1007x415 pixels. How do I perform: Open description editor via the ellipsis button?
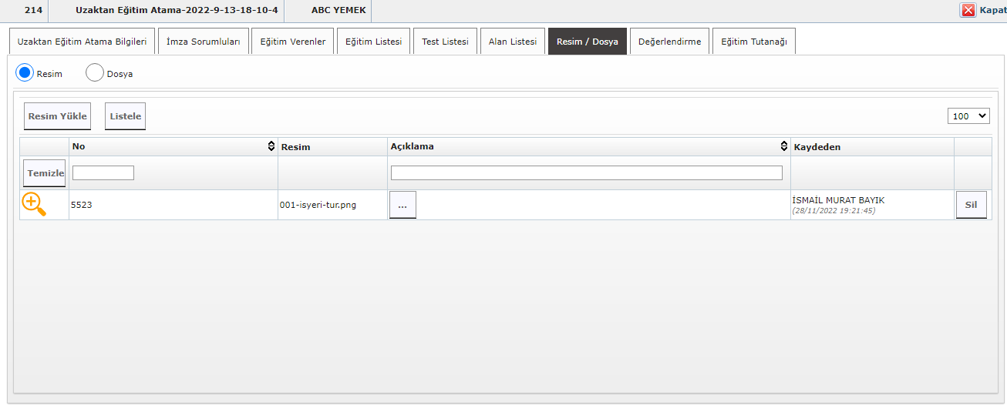pos(402,205)
